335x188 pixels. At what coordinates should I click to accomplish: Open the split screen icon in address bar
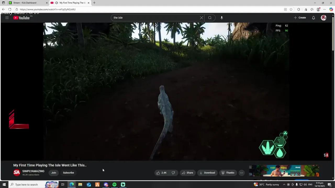tap(285, 9)
